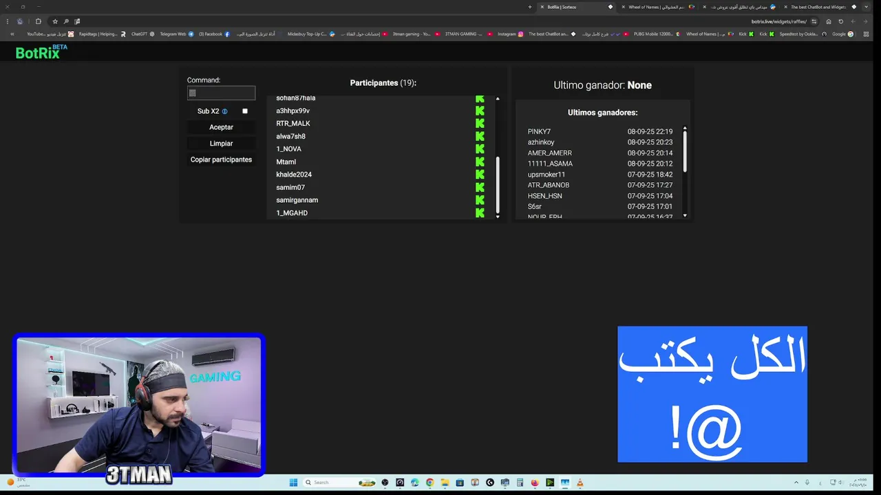
Task: Click the Ultimo ganador: None heading
Action: point(603,85)
